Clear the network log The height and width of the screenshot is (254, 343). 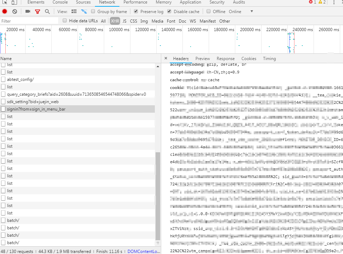[15, 12]
